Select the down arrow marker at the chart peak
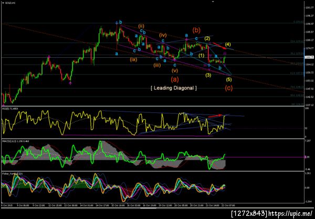 click(117, 23)
